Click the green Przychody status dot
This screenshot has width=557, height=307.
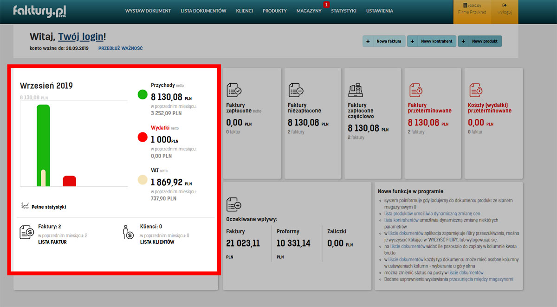click(142, 94)
